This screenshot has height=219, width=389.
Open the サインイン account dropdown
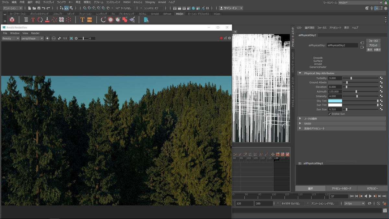(x=231, y=8)
